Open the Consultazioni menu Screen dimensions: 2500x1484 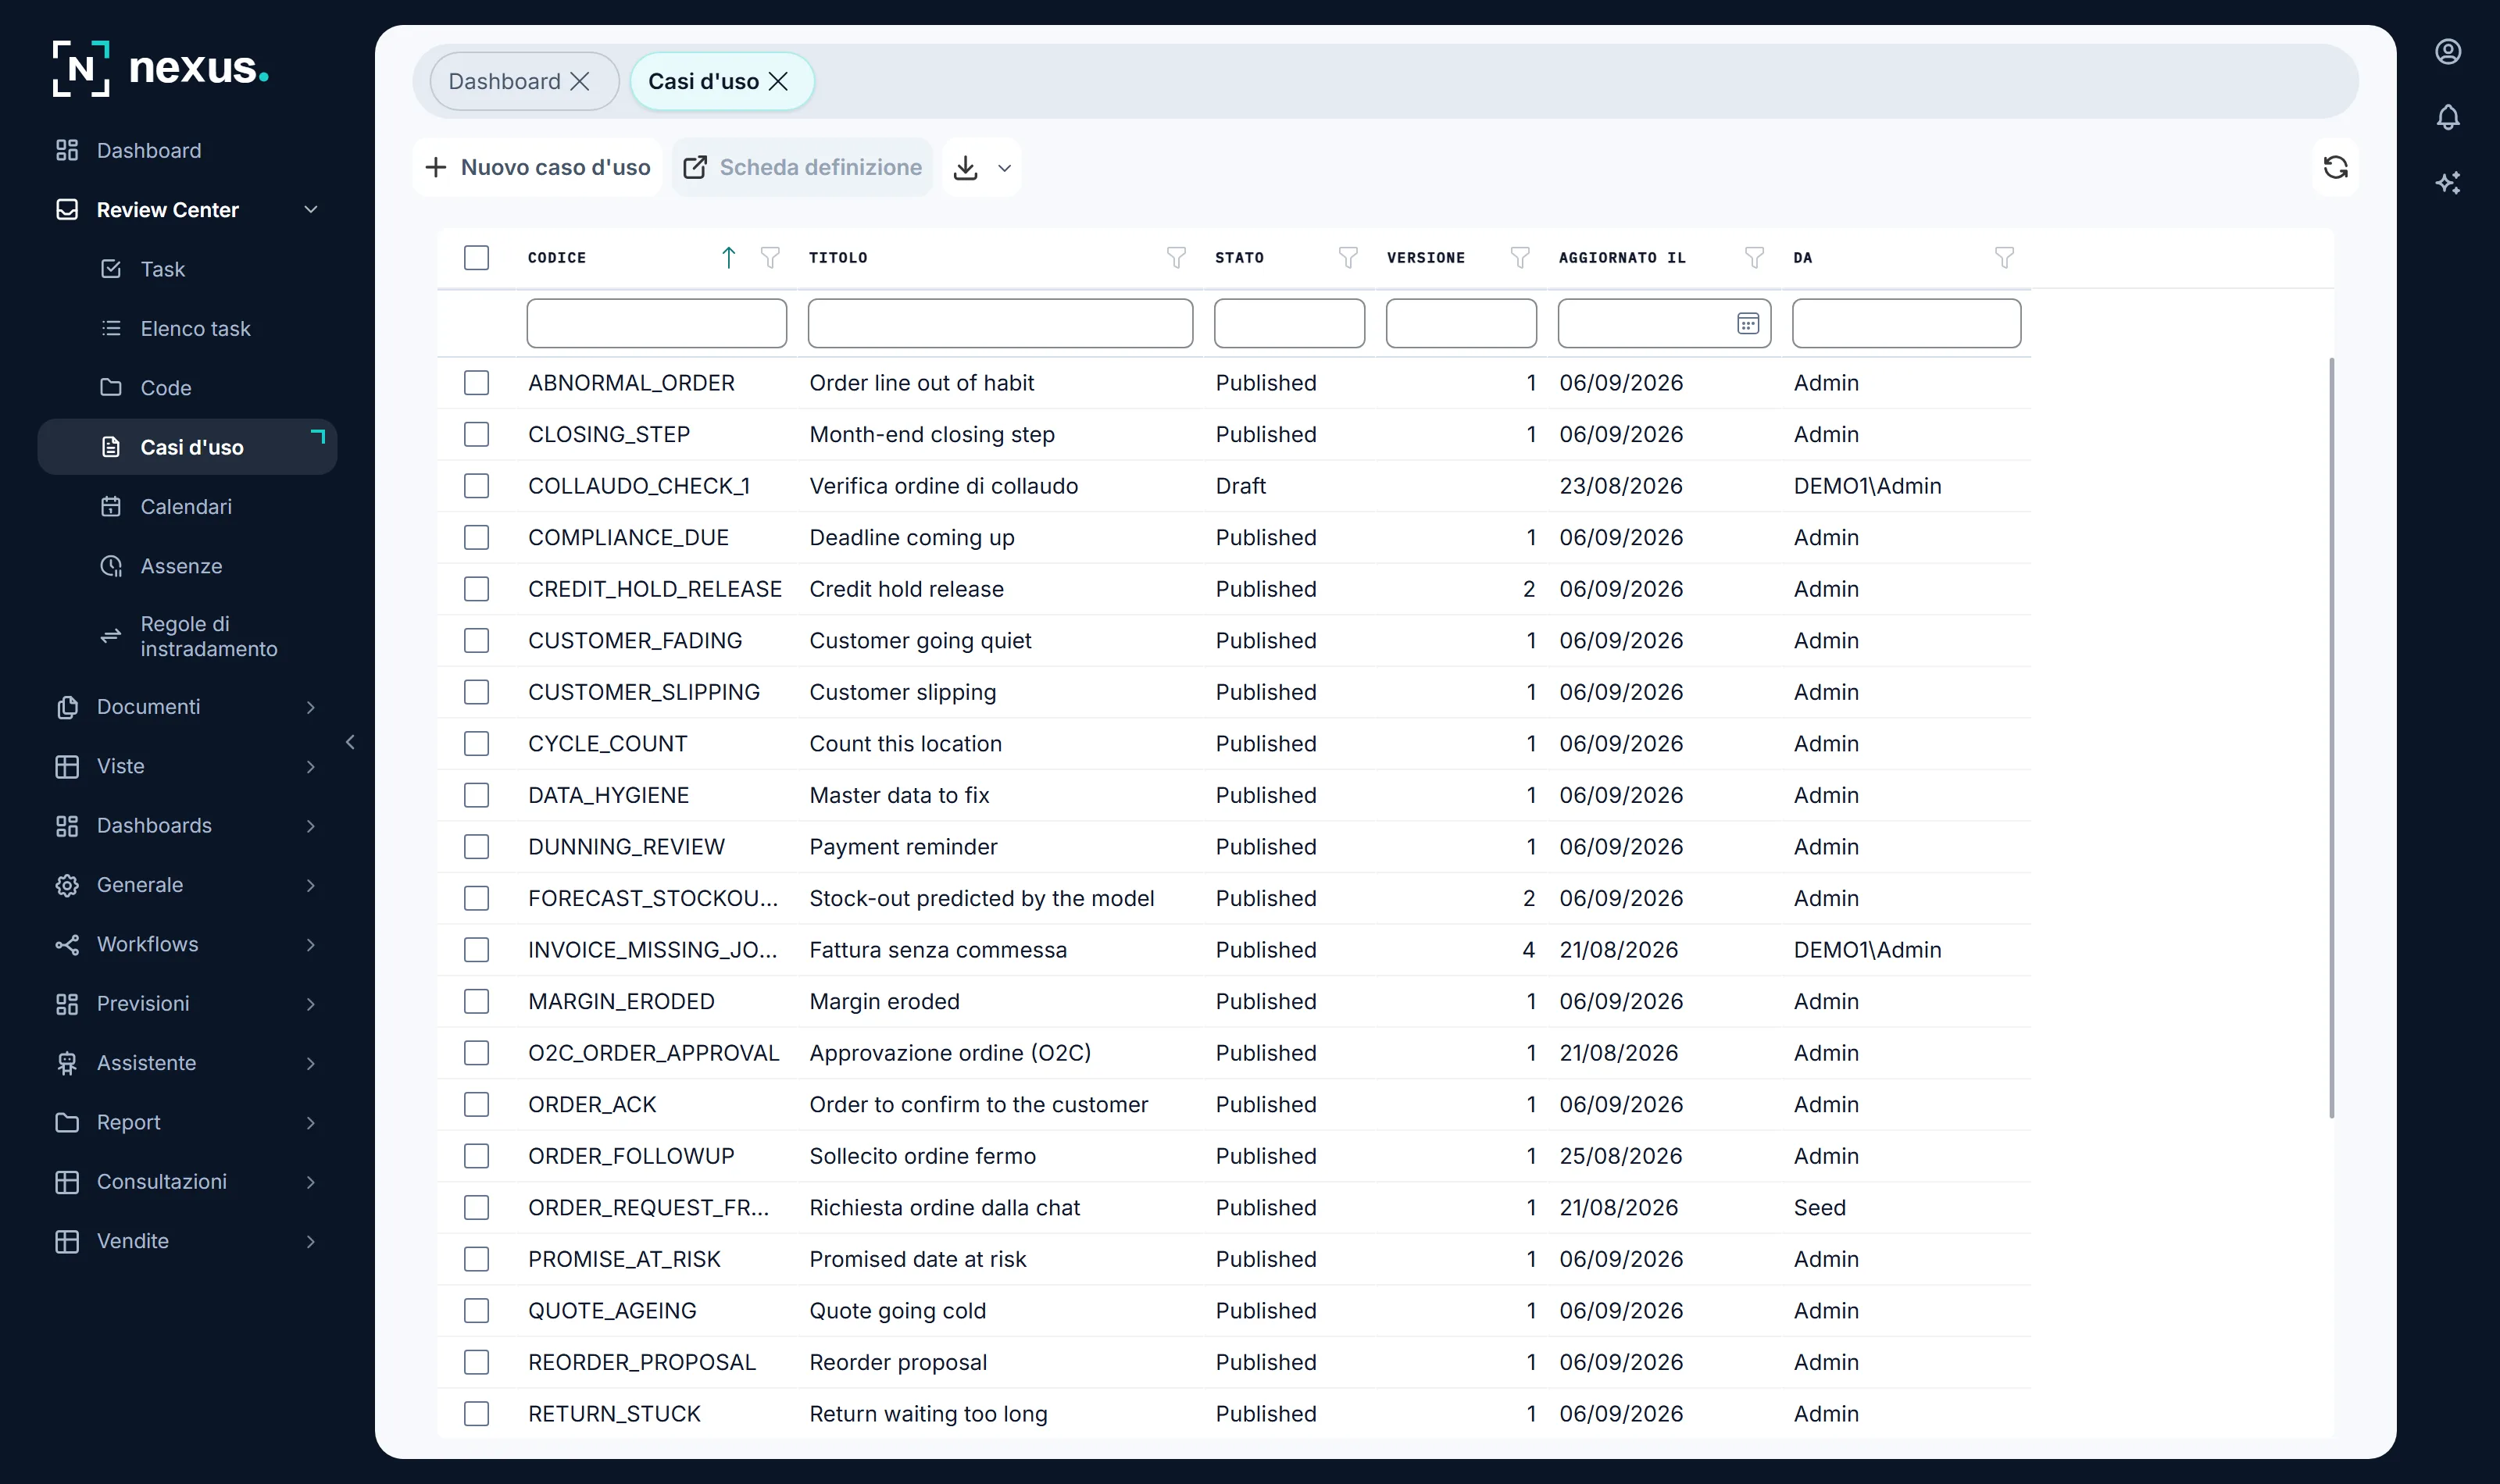188,1182
